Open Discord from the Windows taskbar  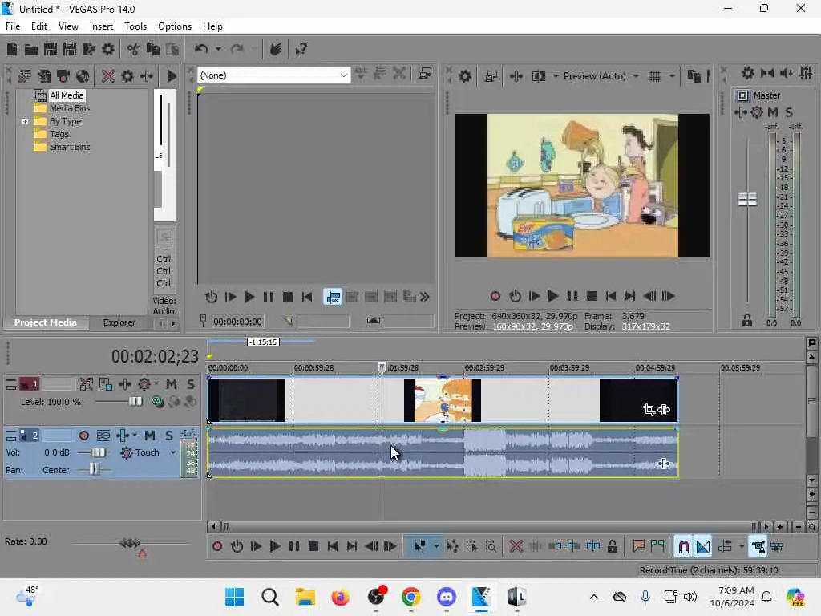click(446, 597)
